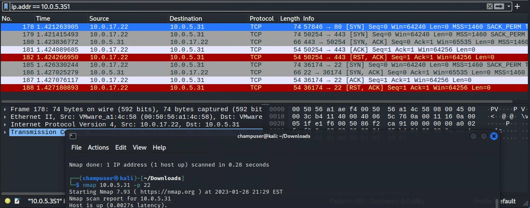The height and width of the screenshot is (208, 530).
Task: Expand the Internet Protocol Version 4 row
Action: click(x=5, y=125)
